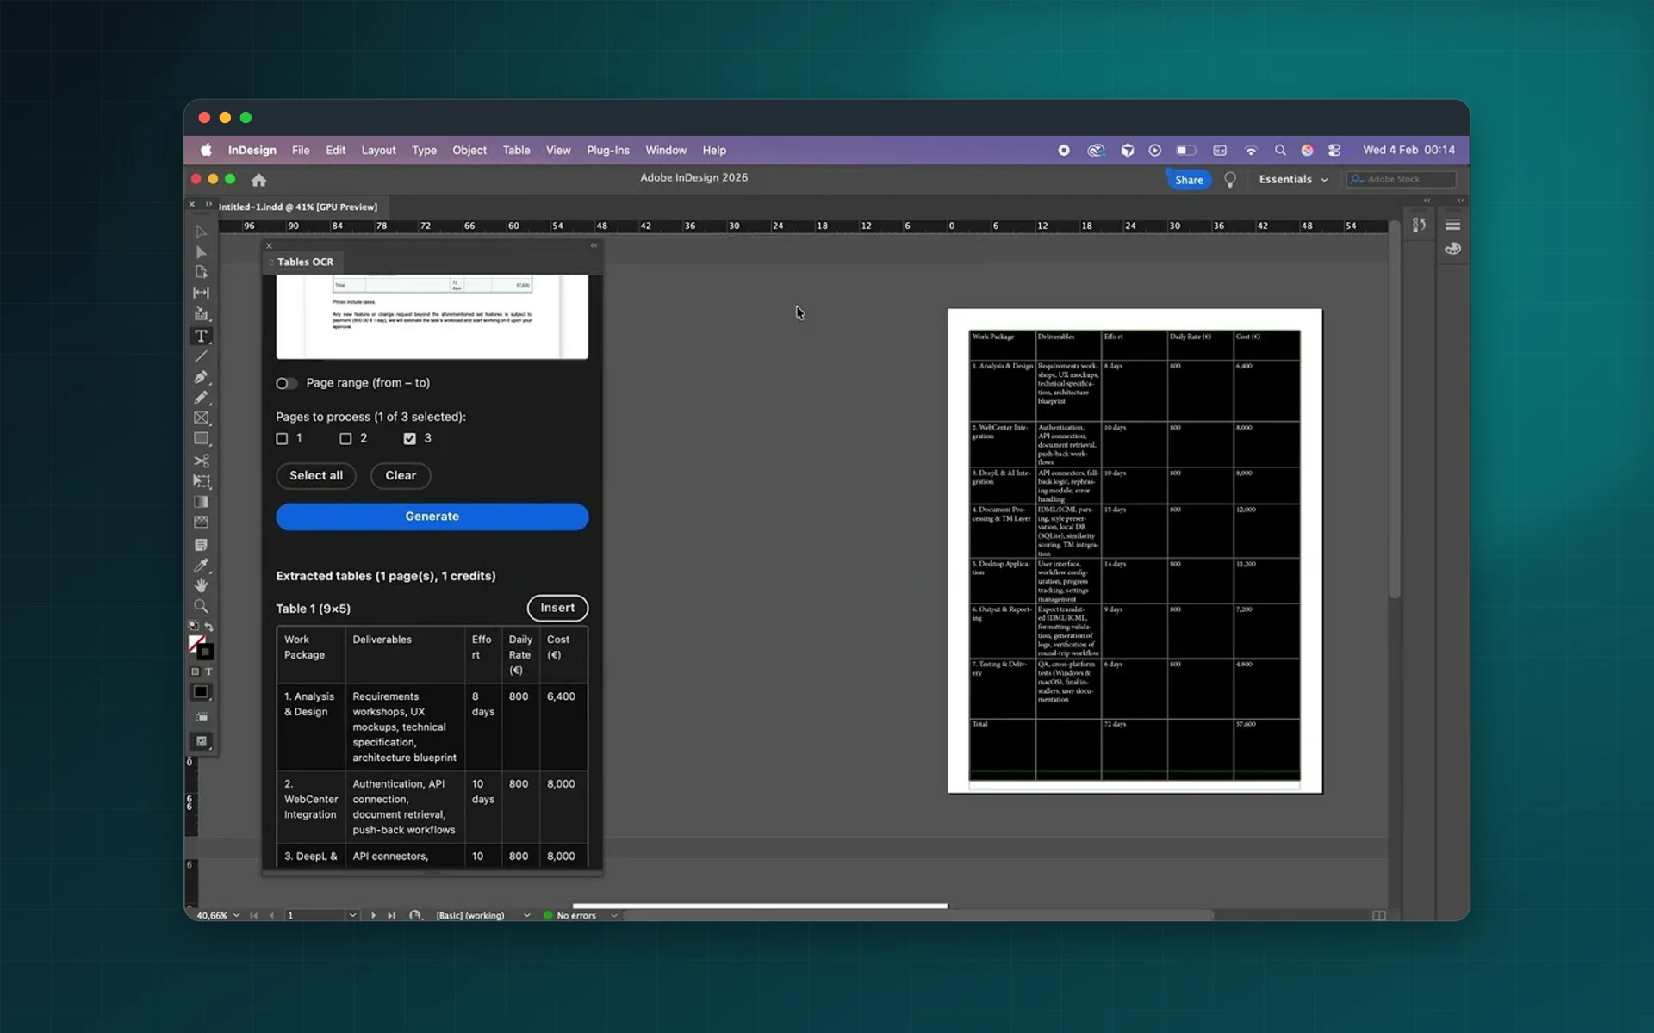The height and width of the screenshot is (1033, 1654).
Task: Click the PDF page preview thumbnail
Action: (432, 316)
